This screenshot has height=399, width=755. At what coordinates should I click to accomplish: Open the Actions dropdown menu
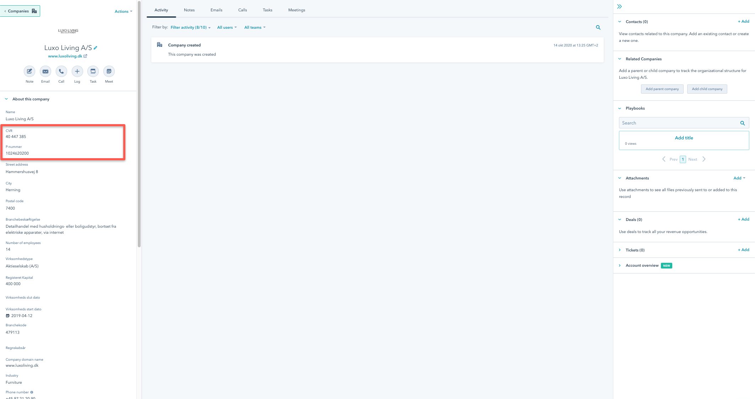click(123, 11)
